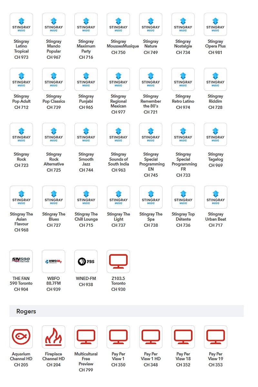Image resolution: width=258 pixels, height=387 pixels.
Task: Open the Stingray Rock Alternative icon
Action: tap(54, 134)
